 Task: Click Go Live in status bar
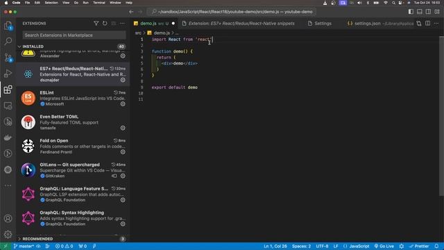[x=384, y=246]
